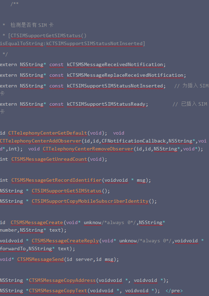
Task: Click CTSMSMessageGetUnreadCount function name
Action: click(49, 159)
